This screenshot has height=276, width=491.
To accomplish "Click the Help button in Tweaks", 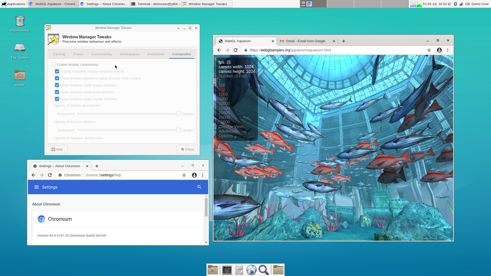I will (x=57, y=149).
